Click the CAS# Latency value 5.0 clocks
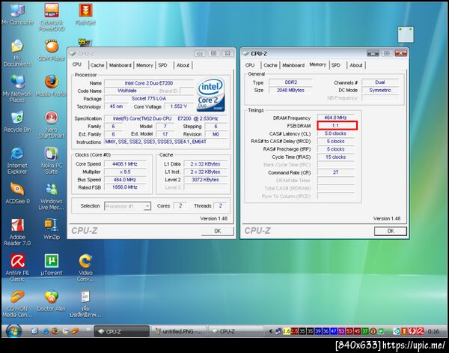Image resolution: width=449 pixels, height=353 pixels. [335, 133]
